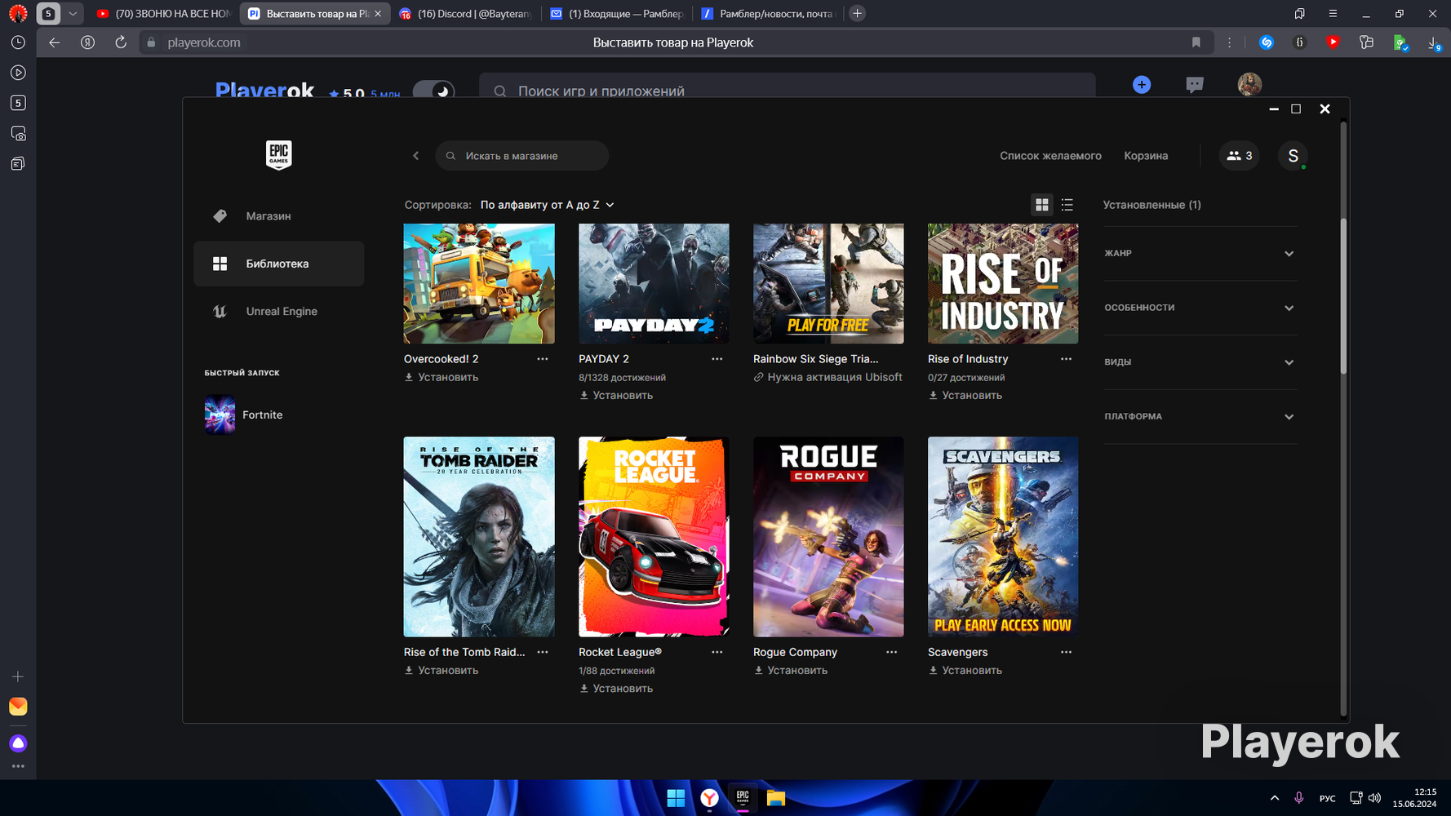Expand the ЖАНР filter section
Viewport: 1451px width, 816px height.
1200,254
